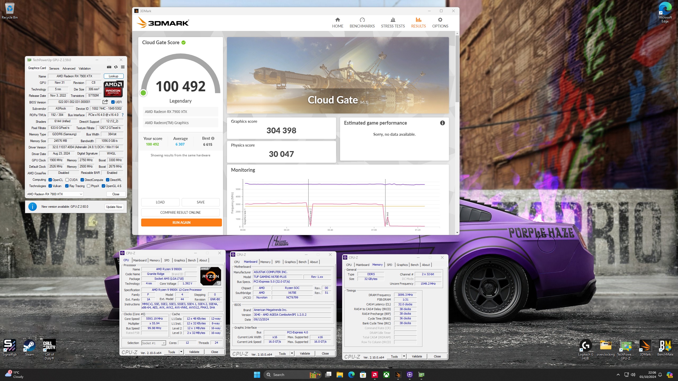Screen dimensions: 678x381
Task: Click Validate in the CPU-Z Memory window
Action: [x=417, y=356]
